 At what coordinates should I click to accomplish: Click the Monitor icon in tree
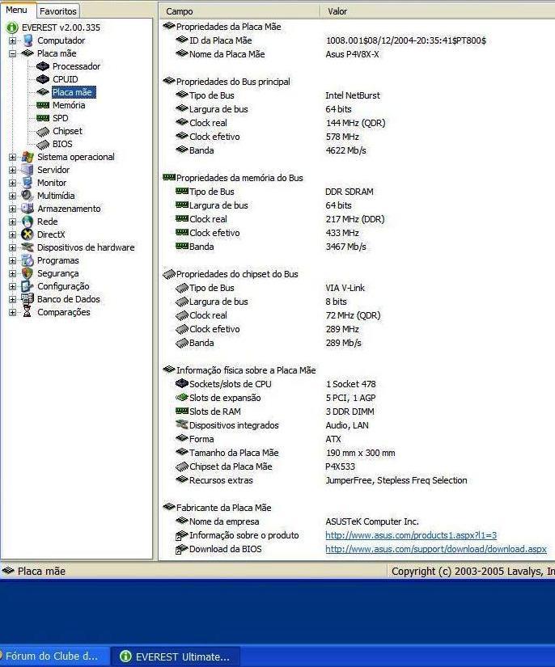pyautogui.click(x=28, y=183)
